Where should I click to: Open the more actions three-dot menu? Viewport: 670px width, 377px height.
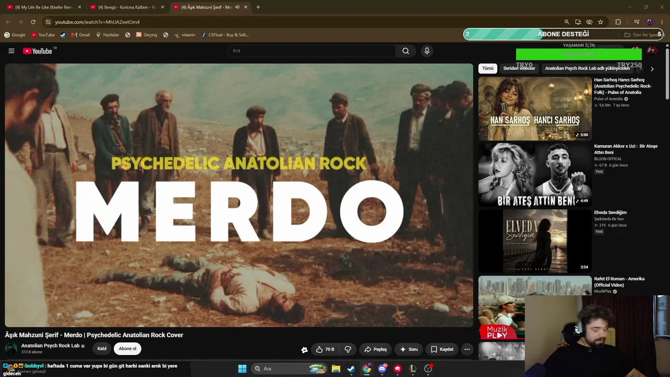467,349
